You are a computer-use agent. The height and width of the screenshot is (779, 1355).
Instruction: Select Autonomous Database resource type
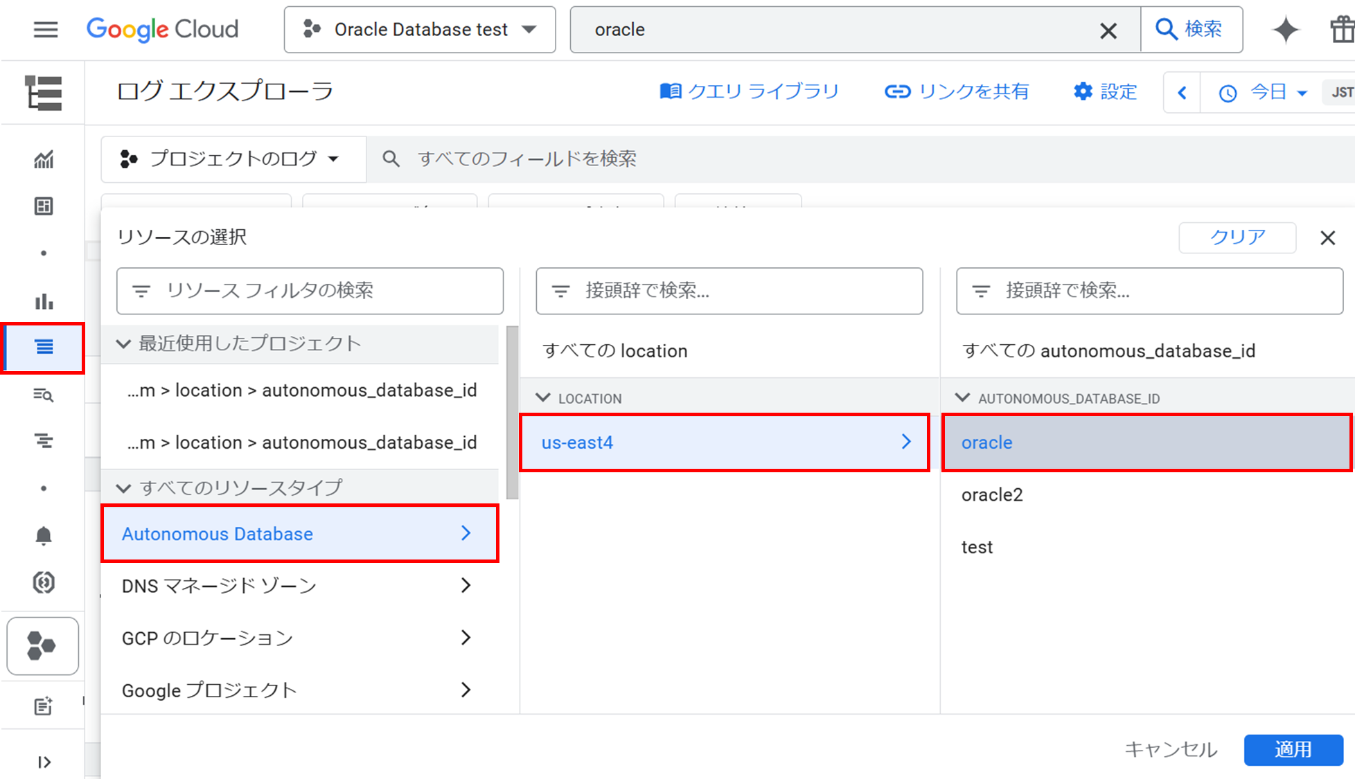[299, 533]
